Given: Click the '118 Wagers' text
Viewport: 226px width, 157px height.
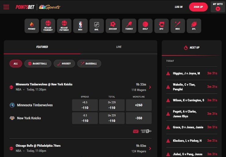Looking at the screenshot, I should coord(139,90).
